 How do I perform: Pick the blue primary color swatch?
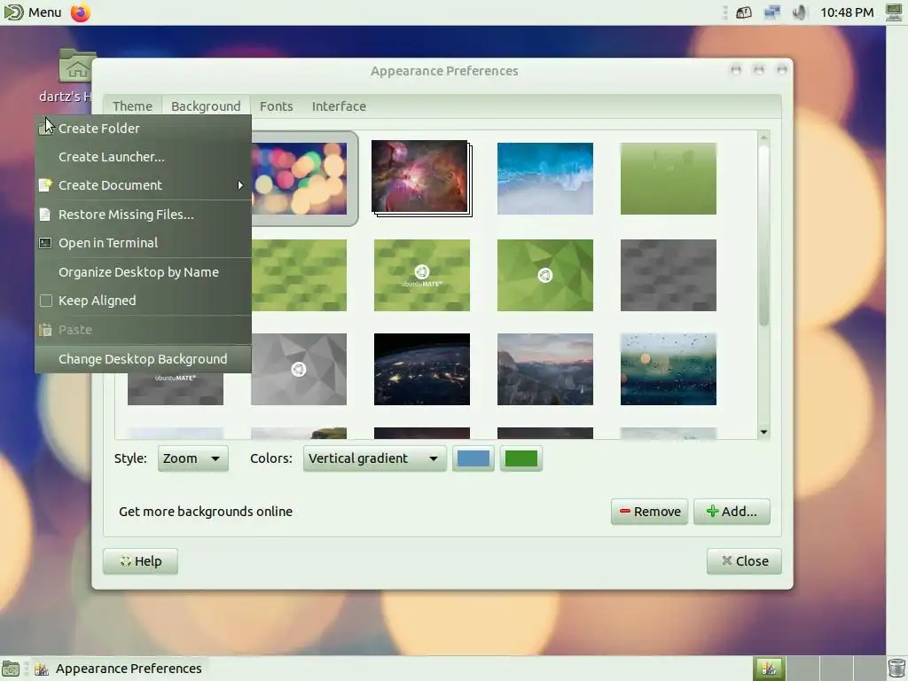point(474,458)
